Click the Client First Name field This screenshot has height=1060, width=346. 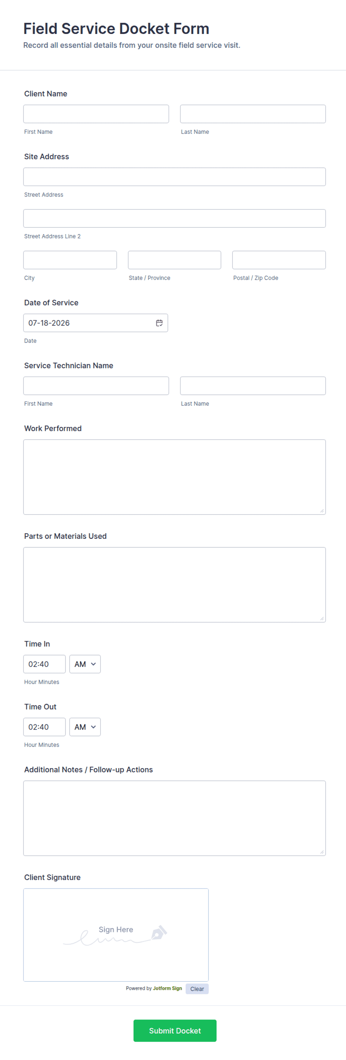(x=96, y=114)
